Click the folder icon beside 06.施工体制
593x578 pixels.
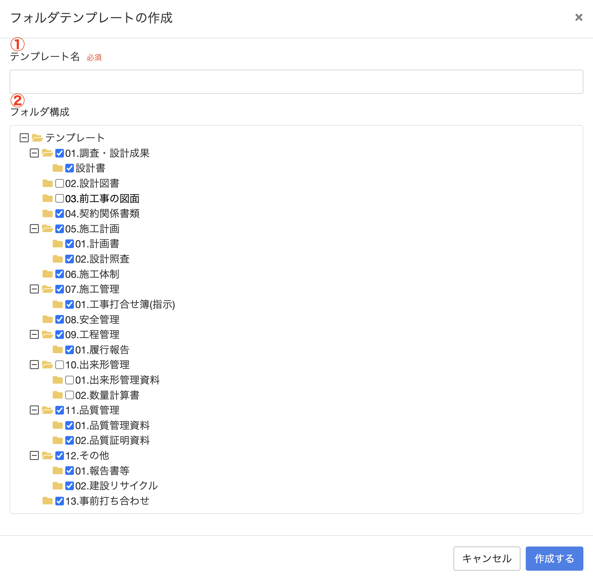click(x=48, y=274)
